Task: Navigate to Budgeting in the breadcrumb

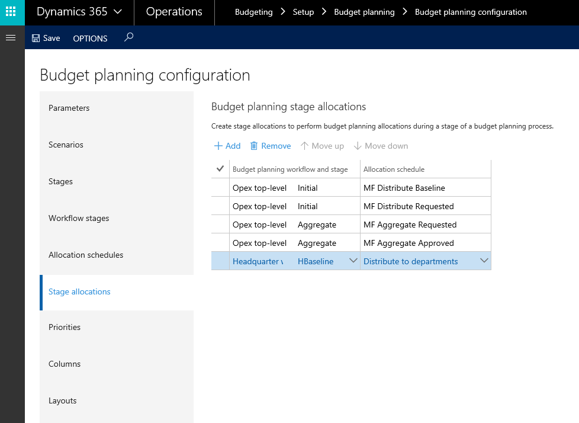Action: [x=253, y=12]
